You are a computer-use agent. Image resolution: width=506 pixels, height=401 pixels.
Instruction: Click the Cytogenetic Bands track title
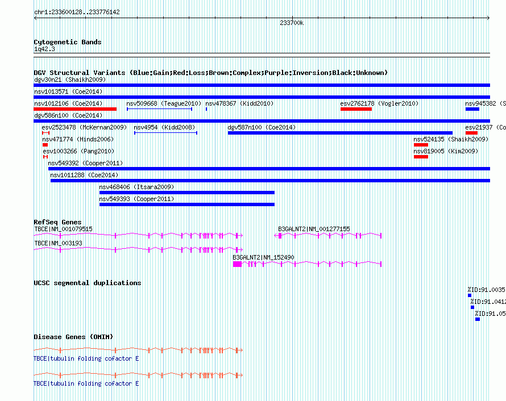tap(68, 42)
